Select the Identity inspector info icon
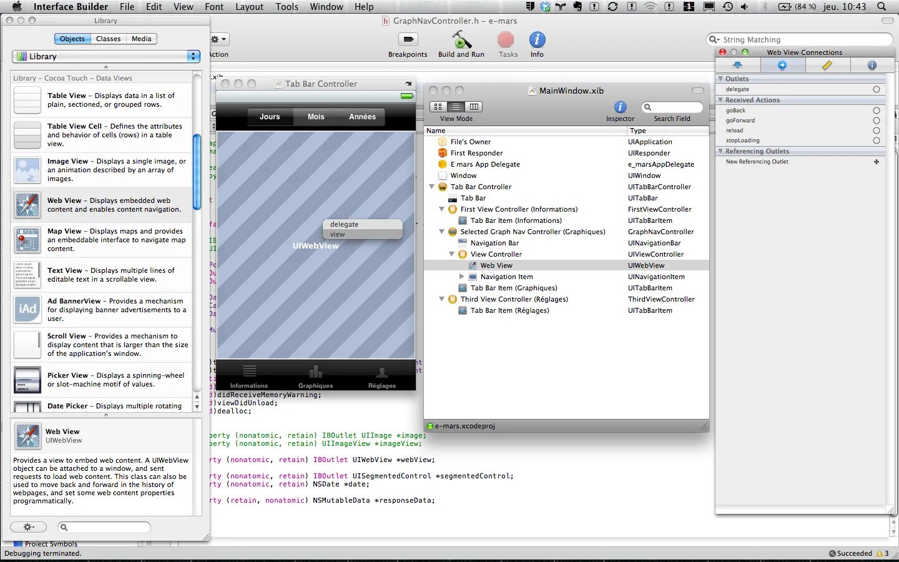Screen dimensions: 899x562 [x=872, y=65]
